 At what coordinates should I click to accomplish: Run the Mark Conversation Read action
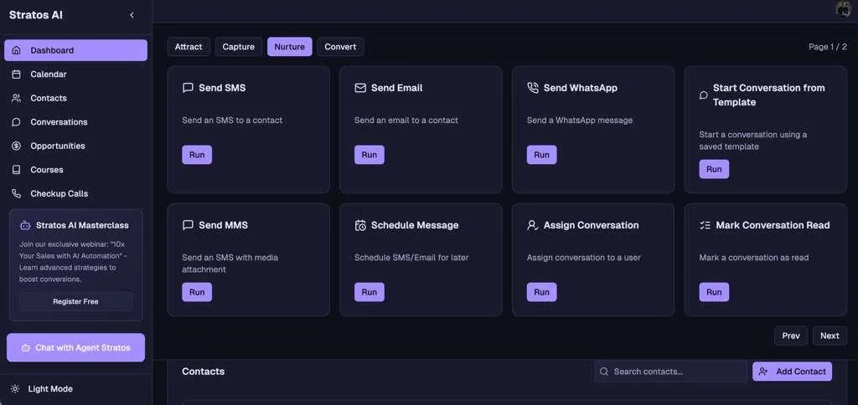tap(714, 292)
